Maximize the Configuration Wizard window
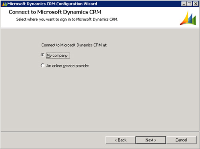Viewport: 200px width, 149px height. pos(189,4)
